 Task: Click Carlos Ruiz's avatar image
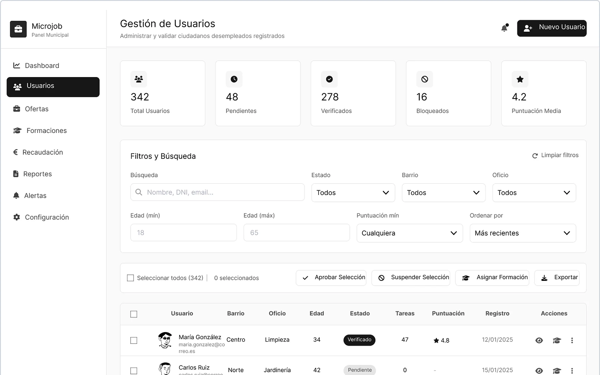pos(165,369)
